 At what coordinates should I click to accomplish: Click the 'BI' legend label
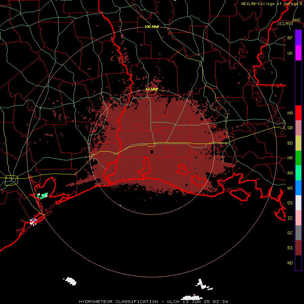coord(290,248)
